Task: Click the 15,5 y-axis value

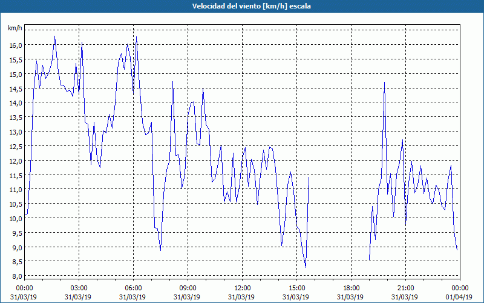Action: point(15,59)
